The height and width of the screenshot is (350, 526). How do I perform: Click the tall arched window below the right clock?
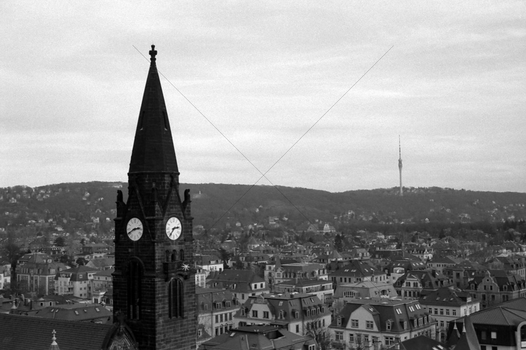tap(176, 297)
